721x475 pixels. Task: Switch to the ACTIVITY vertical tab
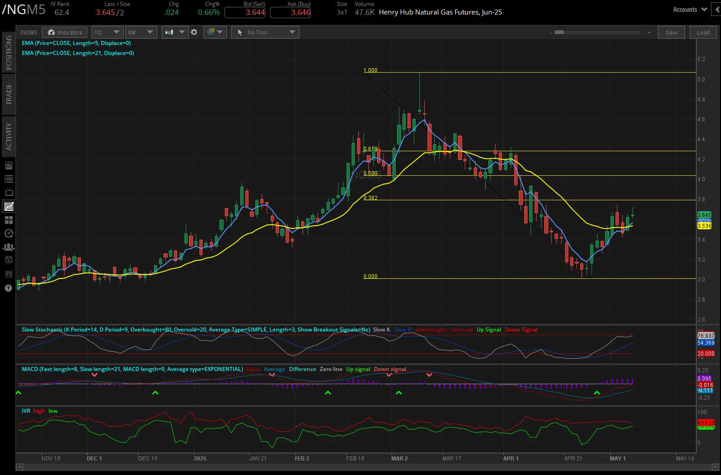9,136
